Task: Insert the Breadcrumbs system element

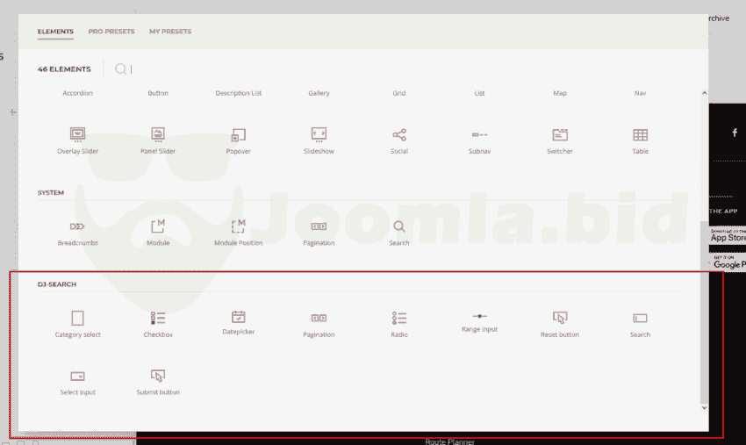Action: 77,228
